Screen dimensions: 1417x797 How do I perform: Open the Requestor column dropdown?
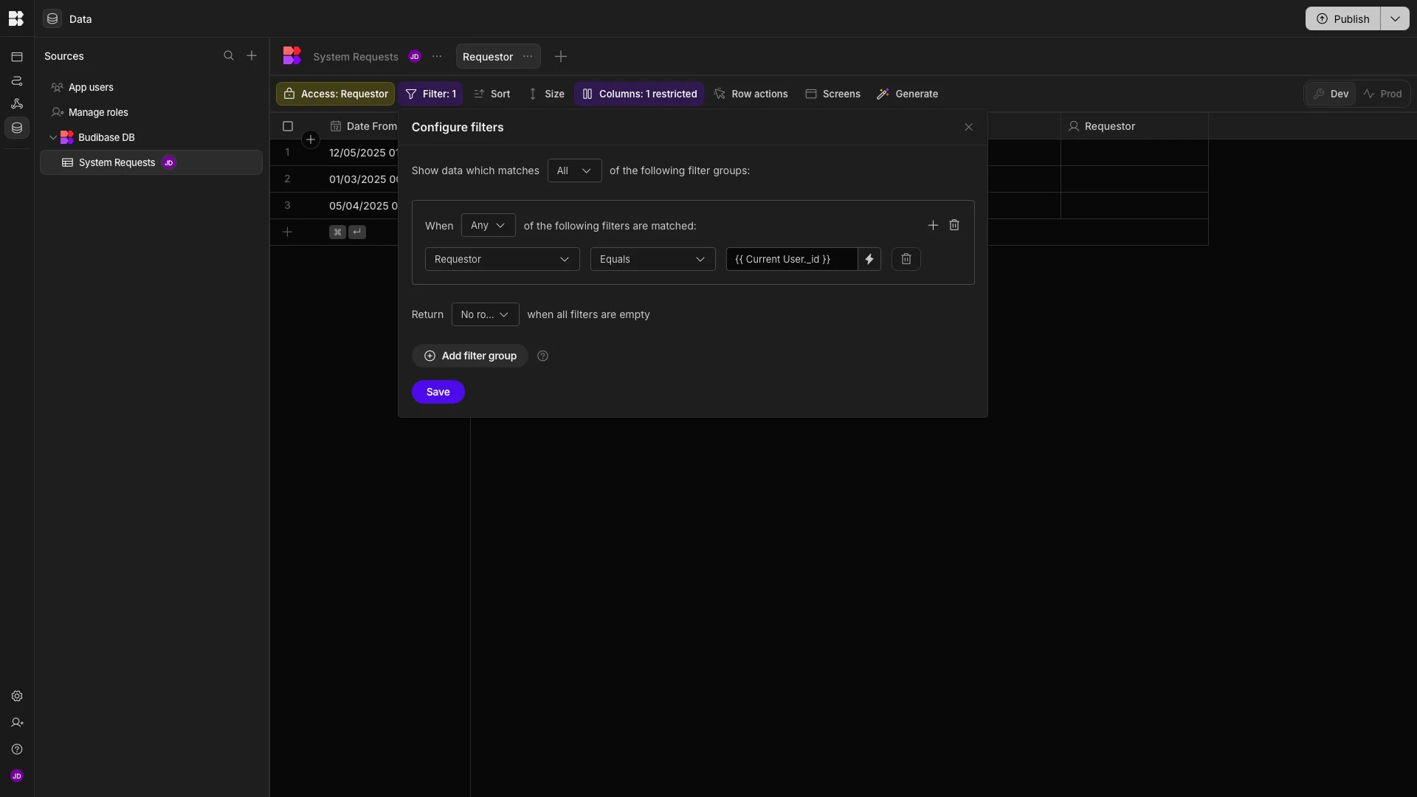[x=502, y=259]
